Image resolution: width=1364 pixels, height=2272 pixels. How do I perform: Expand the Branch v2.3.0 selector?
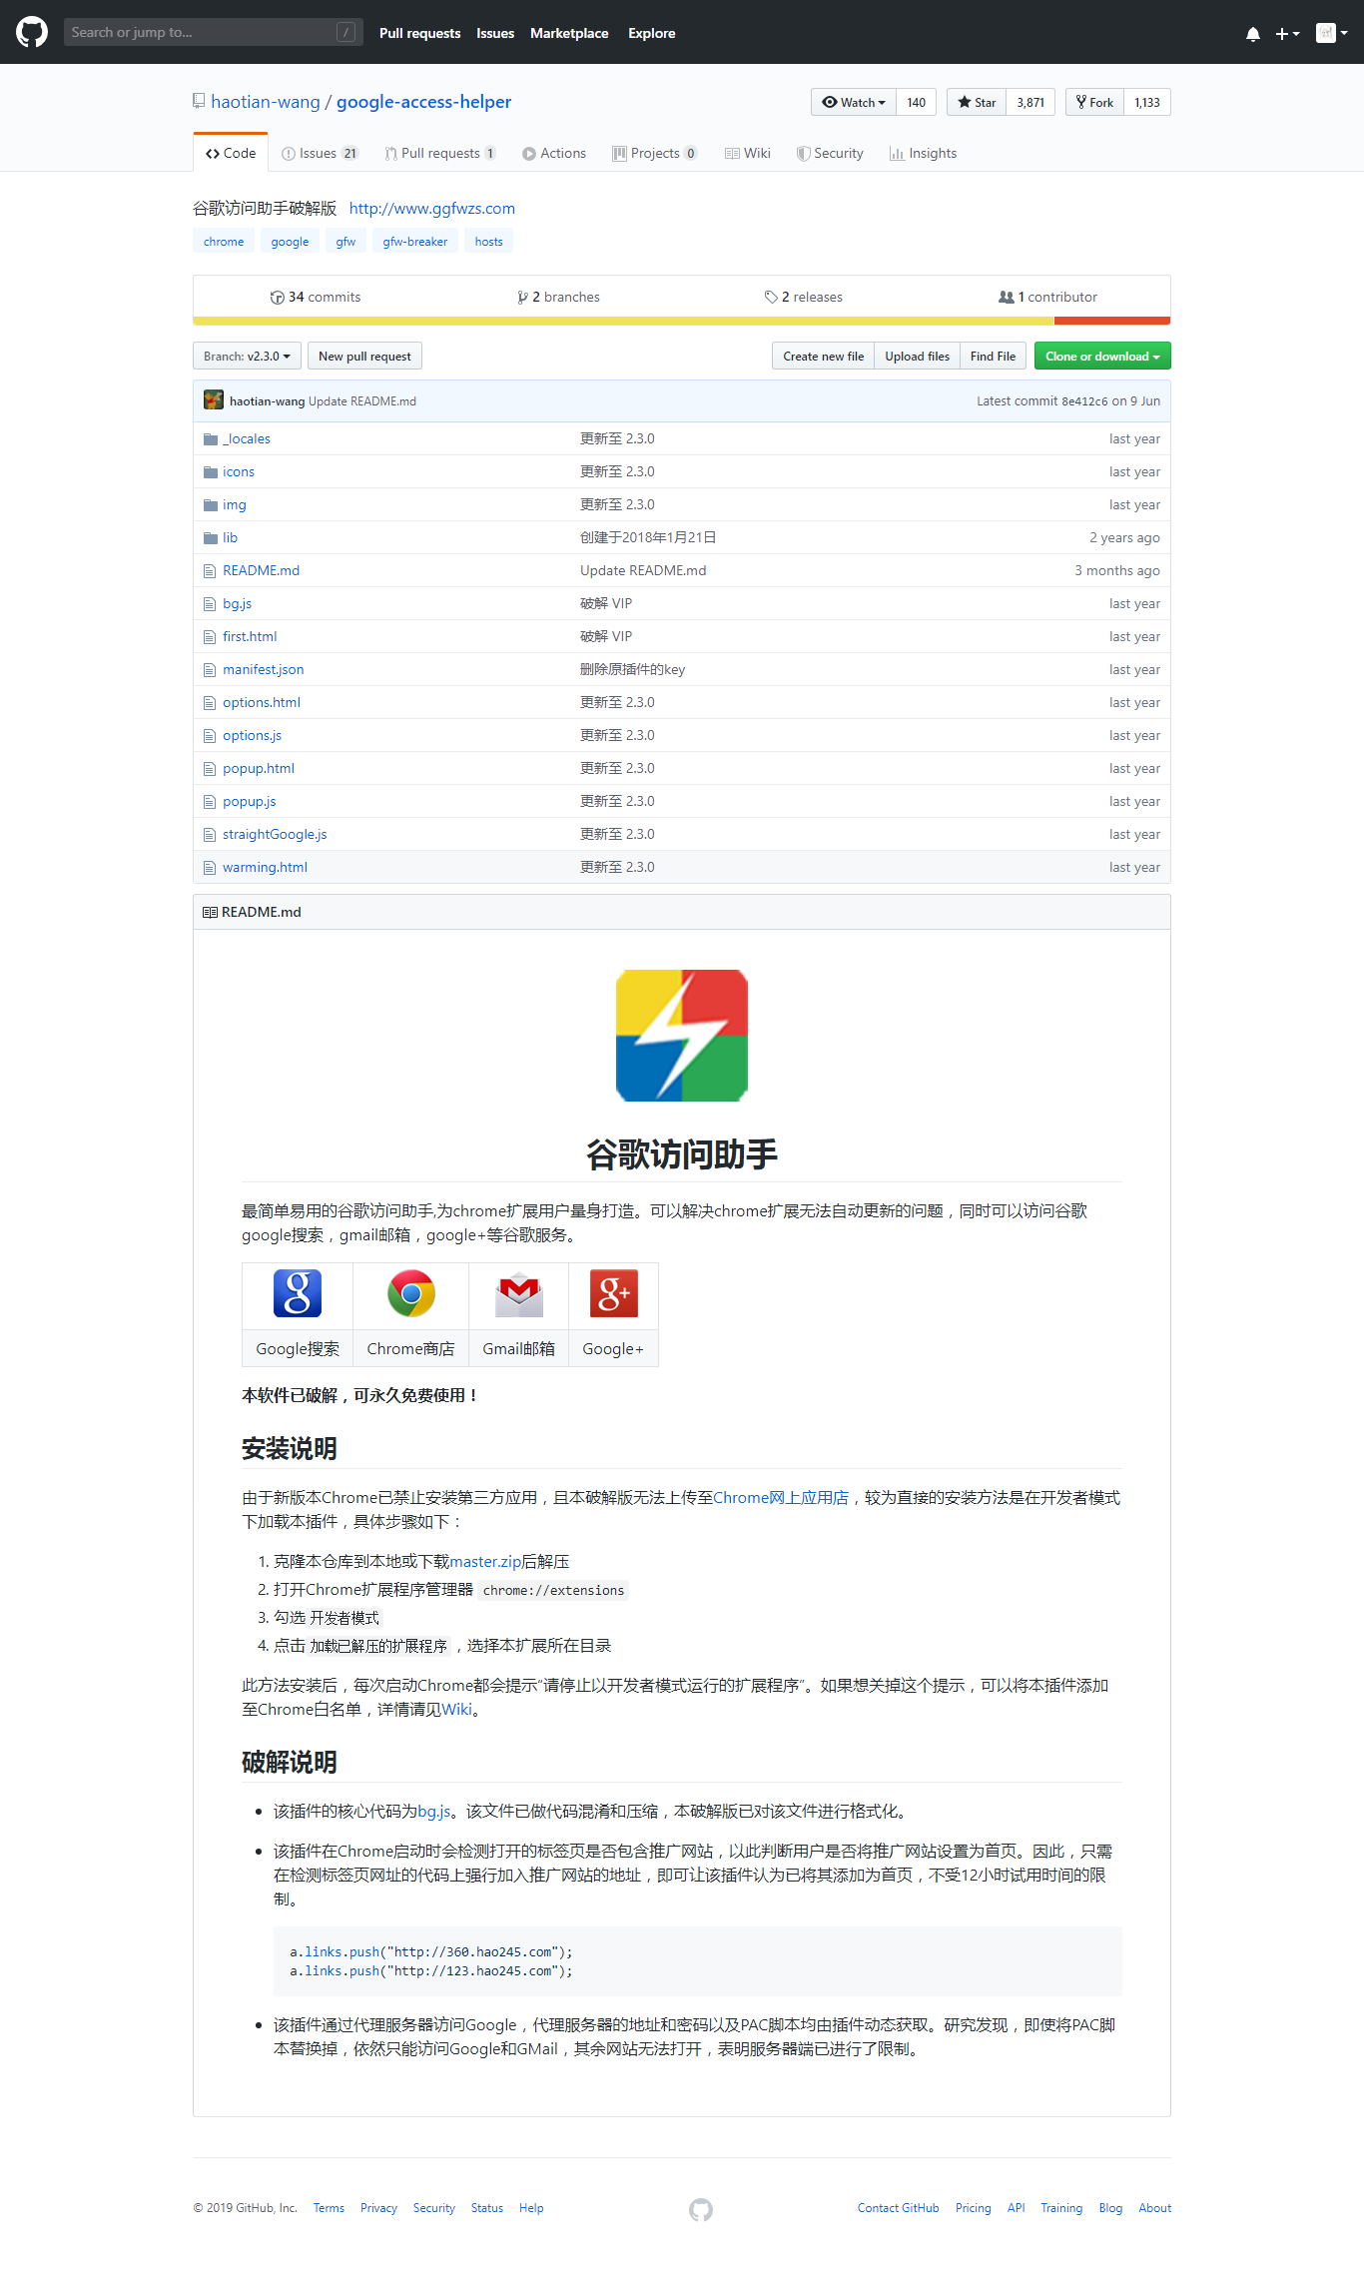coord(247,356)
